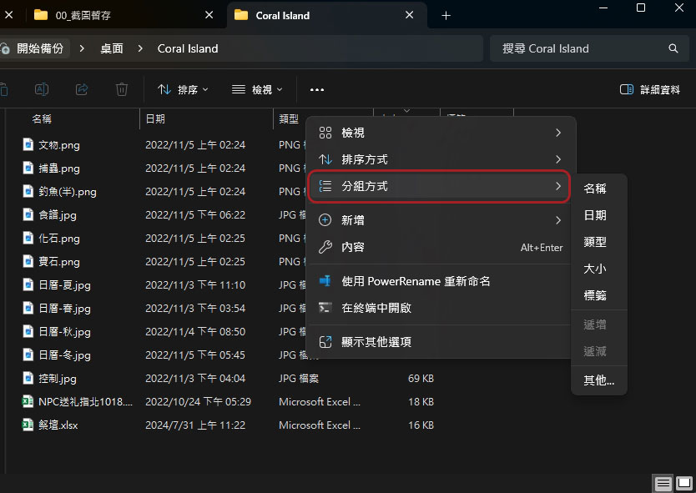Open the 排序 sort dropdown
Image resolution: width=696 pixels, height=493 pixels.
pyautogui.click(x=184, y=89)
